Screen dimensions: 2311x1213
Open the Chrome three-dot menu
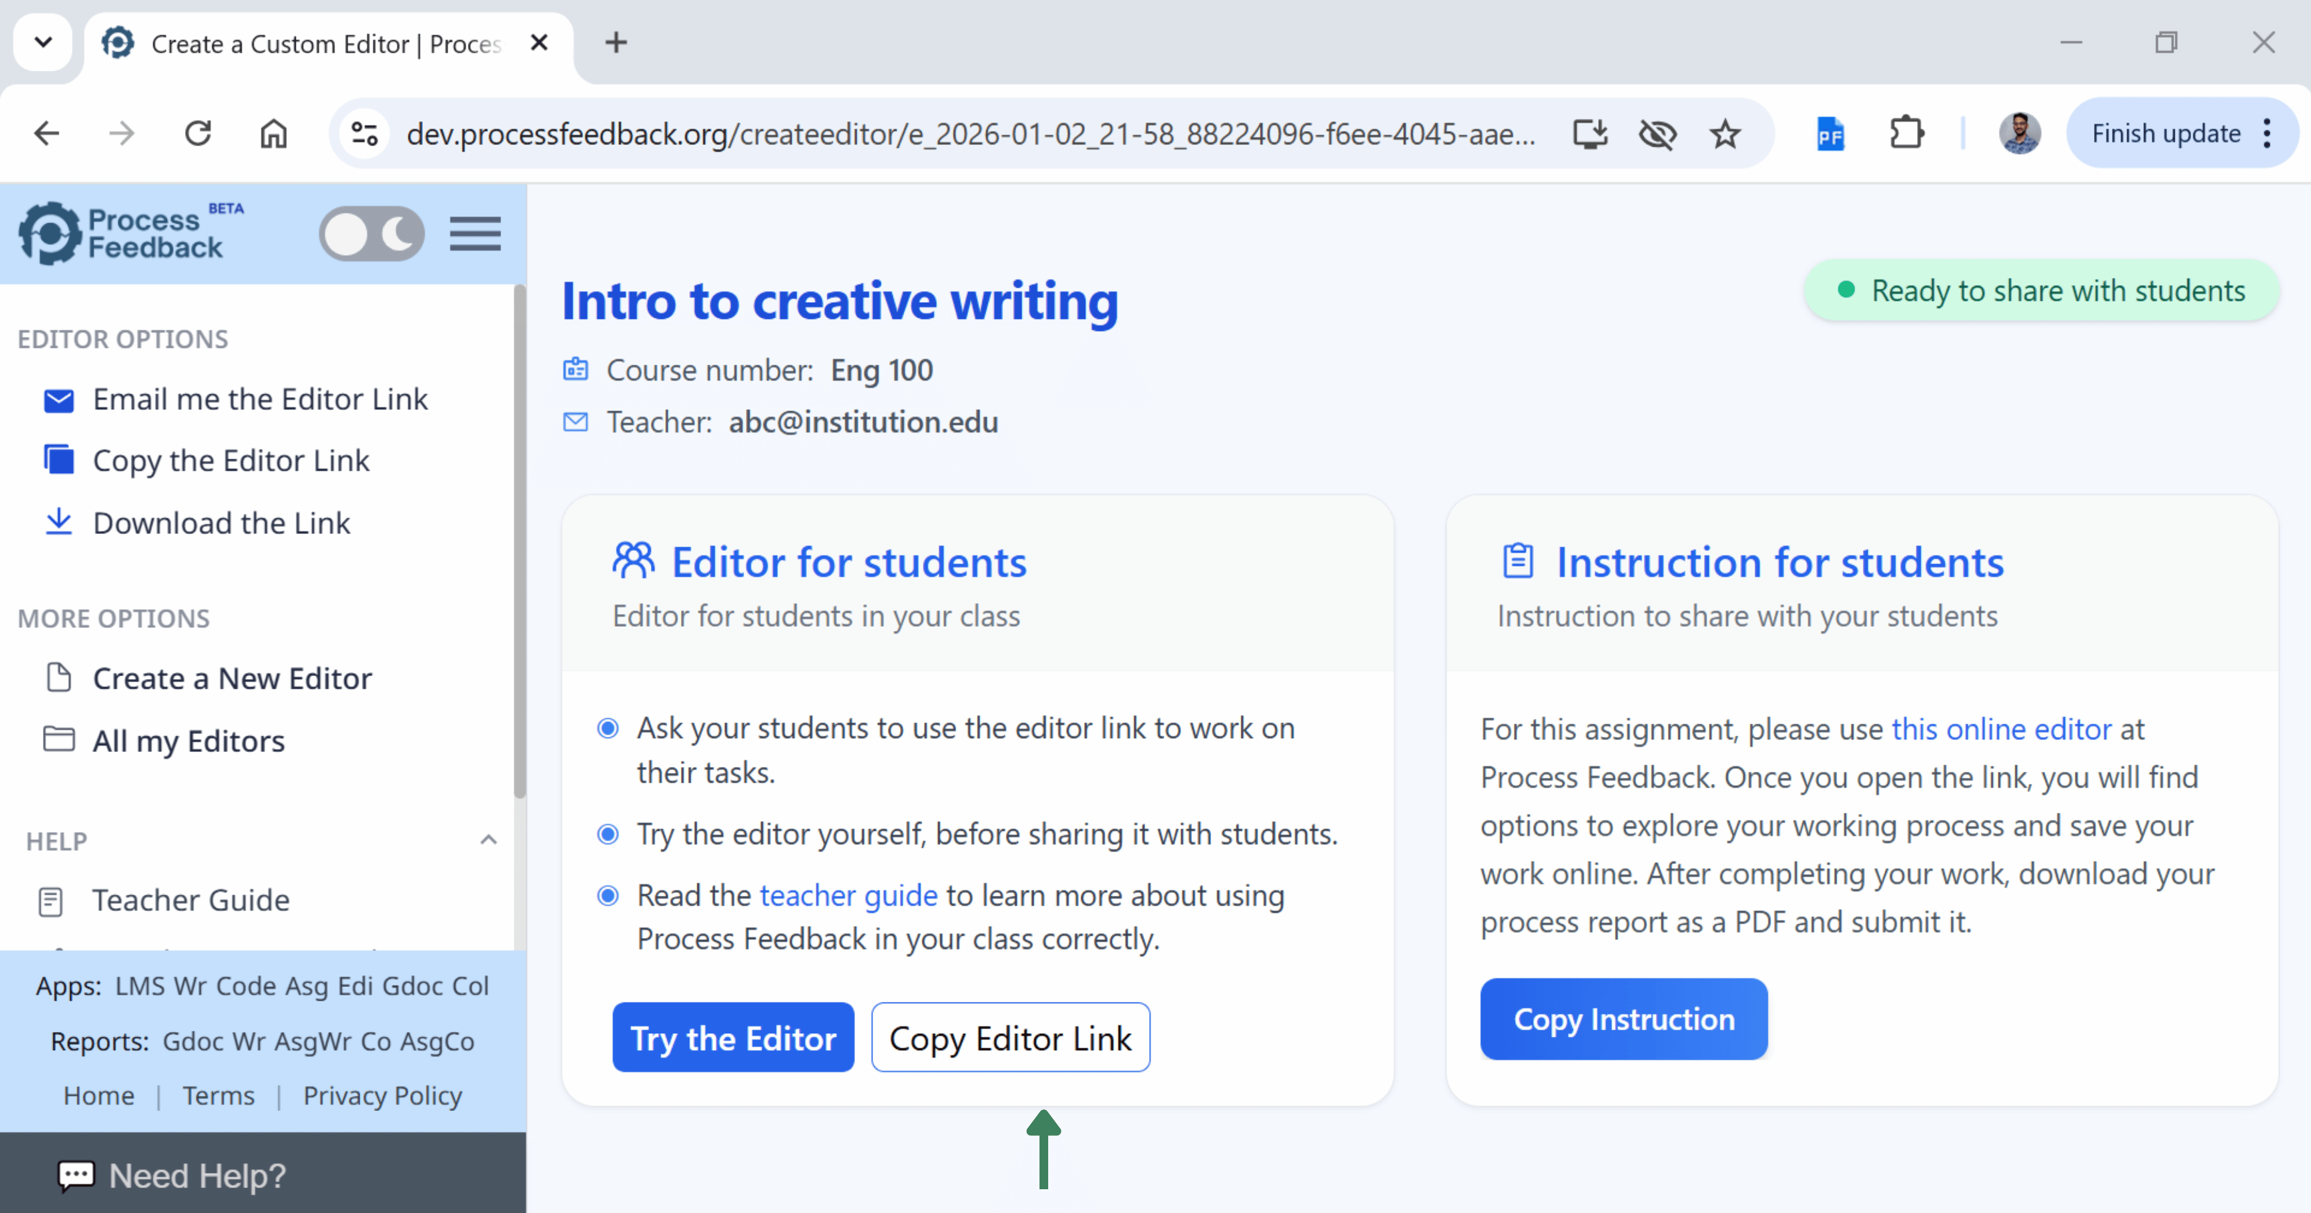point(2267,133)
